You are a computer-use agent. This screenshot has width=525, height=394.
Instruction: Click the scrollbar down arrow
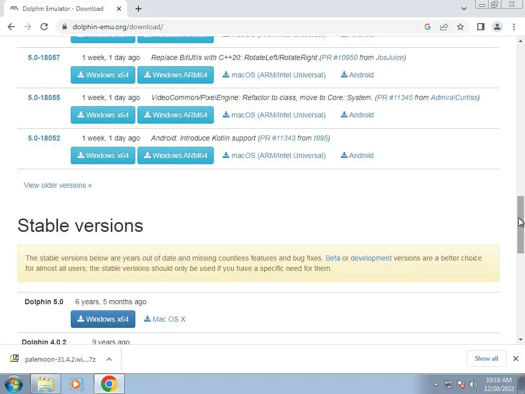point(520,340)
